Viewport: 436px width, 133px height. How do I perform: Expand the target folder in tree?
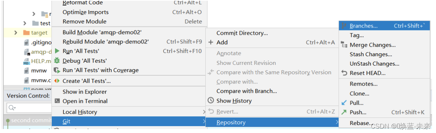[16, 33]
